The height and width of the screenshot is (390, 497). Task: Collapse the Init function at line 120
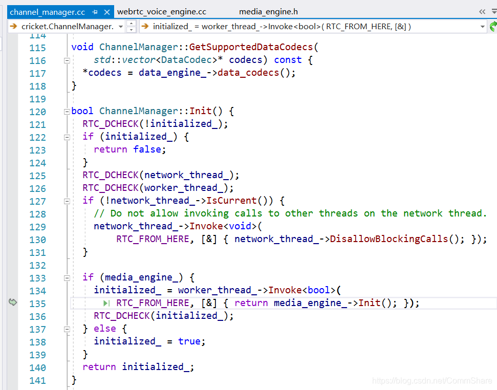[x=67, y=112]
